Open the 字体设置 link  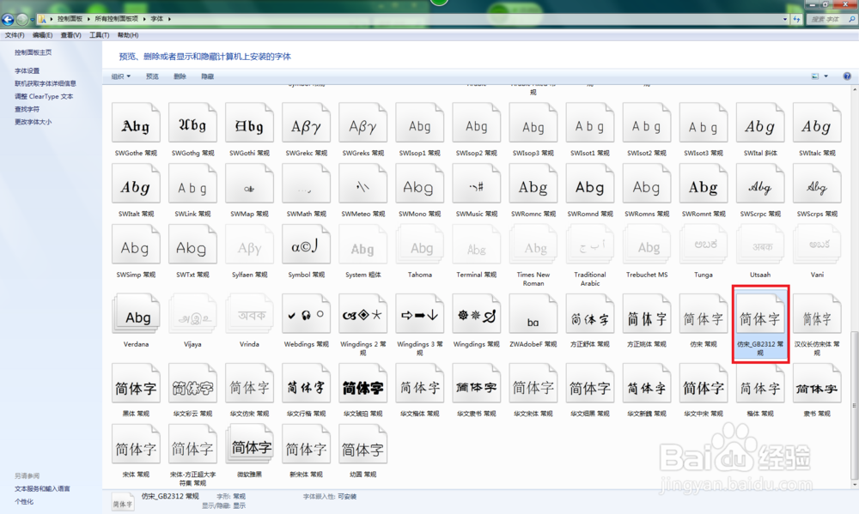point(27,70)
